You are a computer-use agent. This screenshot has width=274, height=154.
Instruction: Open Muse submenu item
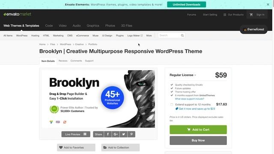(x=95, y=36)
